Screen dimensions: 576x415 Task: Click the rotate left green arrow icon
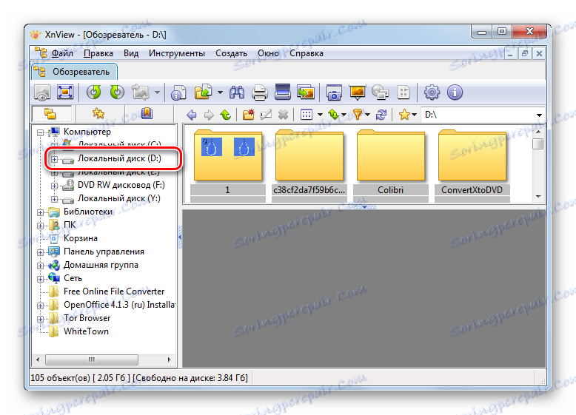[94, 92]
